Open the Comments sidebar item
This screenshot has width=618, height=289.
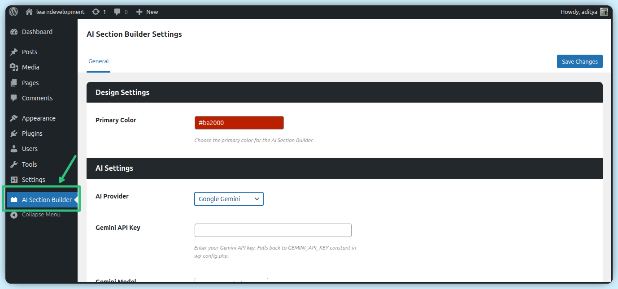tap(37, 98)
